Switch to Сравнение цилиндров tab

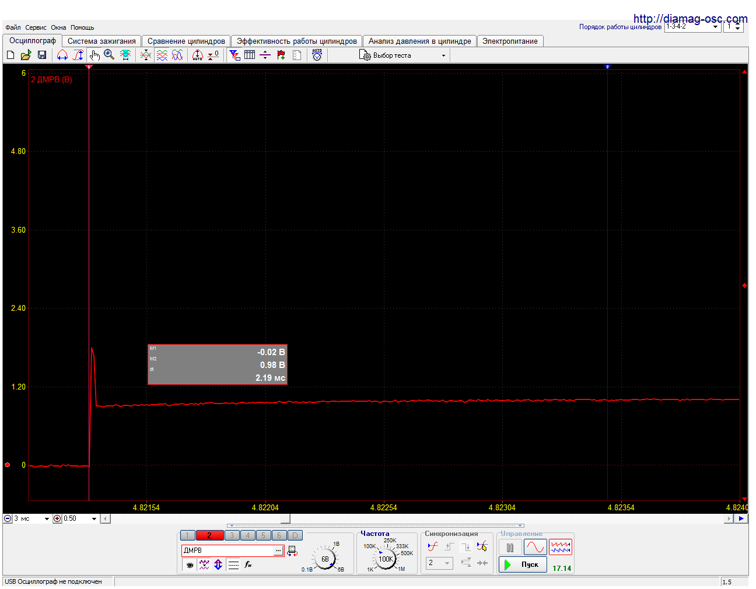click(x=186, y=41)
